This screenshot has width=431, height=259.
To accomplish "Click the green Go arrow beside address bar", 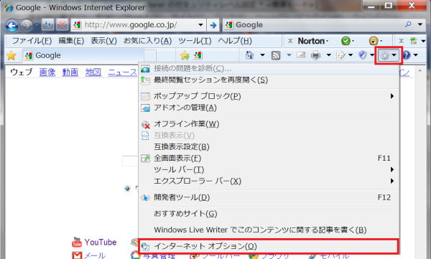I will [213, 25].
